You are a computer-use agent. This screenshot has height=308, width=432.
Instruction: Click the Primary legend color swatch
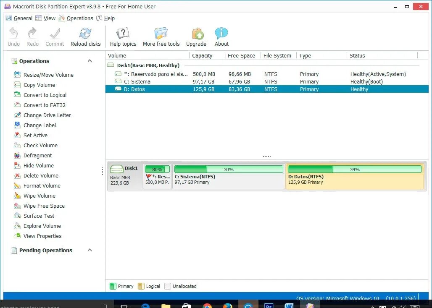(x=113, y=286)
